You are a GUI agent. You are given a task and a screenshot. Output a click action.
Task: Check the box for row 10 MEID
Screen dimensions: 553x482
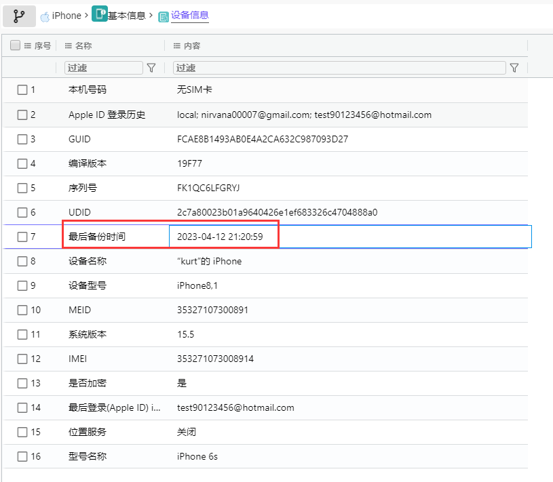coord(22,310)
